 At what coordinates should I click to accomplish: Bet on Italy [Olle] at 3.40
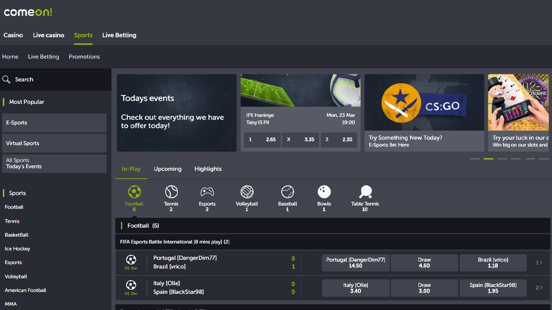(x=355, y=288)
